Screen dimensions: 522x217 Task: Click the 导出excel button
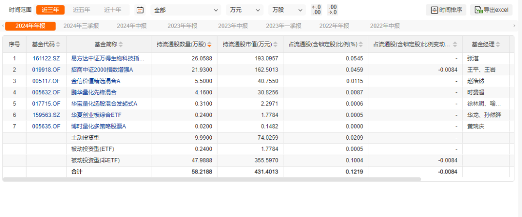[x=492, y=10]
